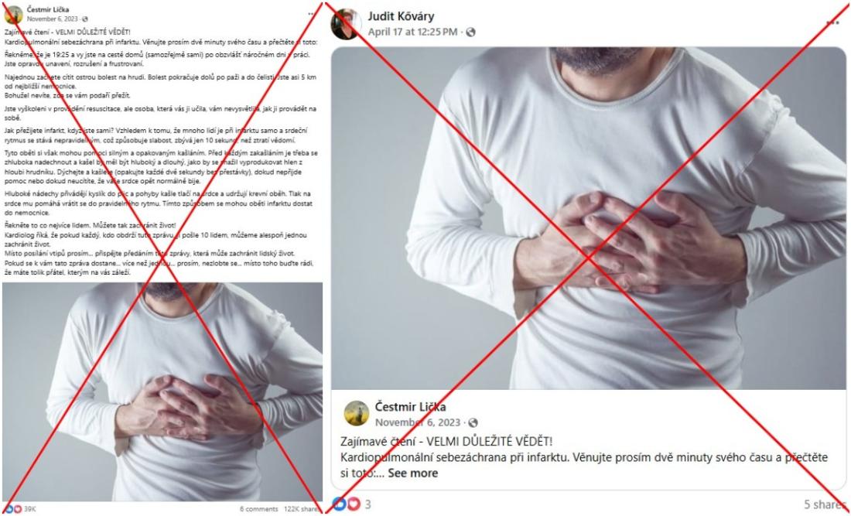Open the large chest-pain photo in Judit's post
The image size is (851, 516).
[588, 218]
